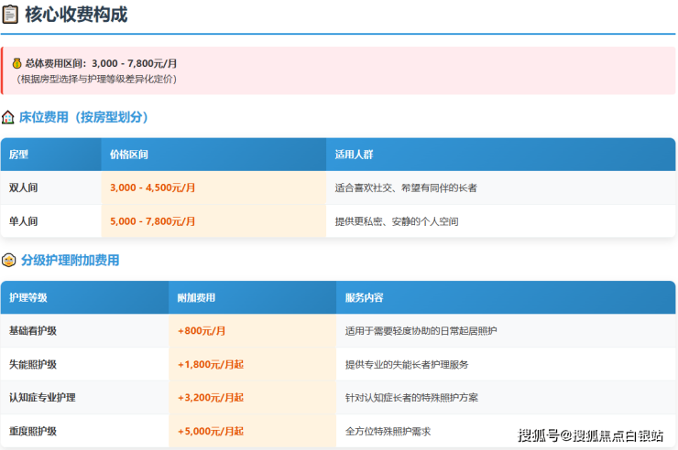Select the 双人间 room type row
This screenshot has width=678, height=450.
(24, 187)
